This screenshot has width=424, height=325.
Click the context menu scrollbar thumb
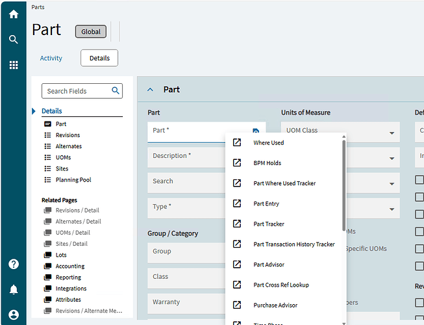[x=343, y=185]
